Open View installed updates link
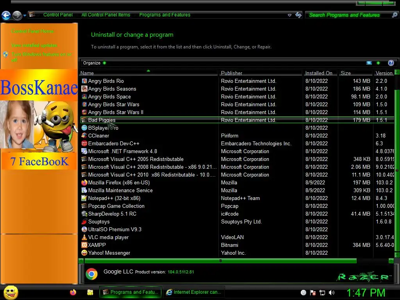400x300 pixels. [x=34, y=45]
